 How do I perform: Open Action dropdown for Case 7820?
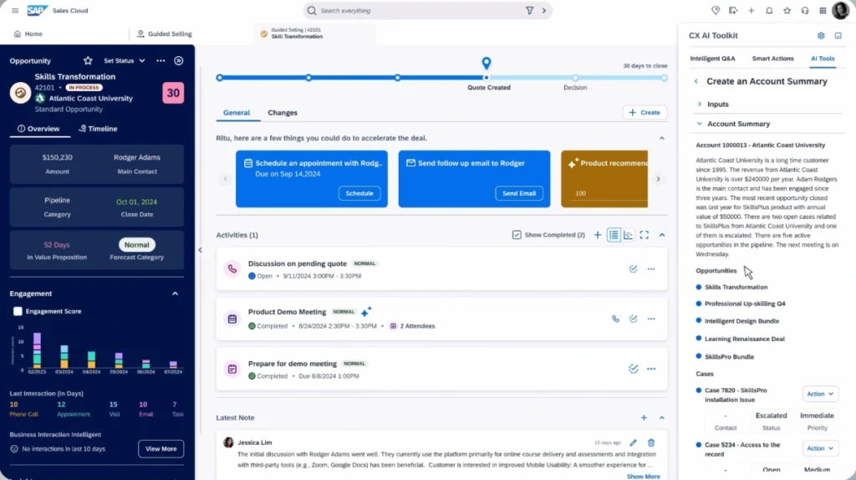click(x=821, y=394)
